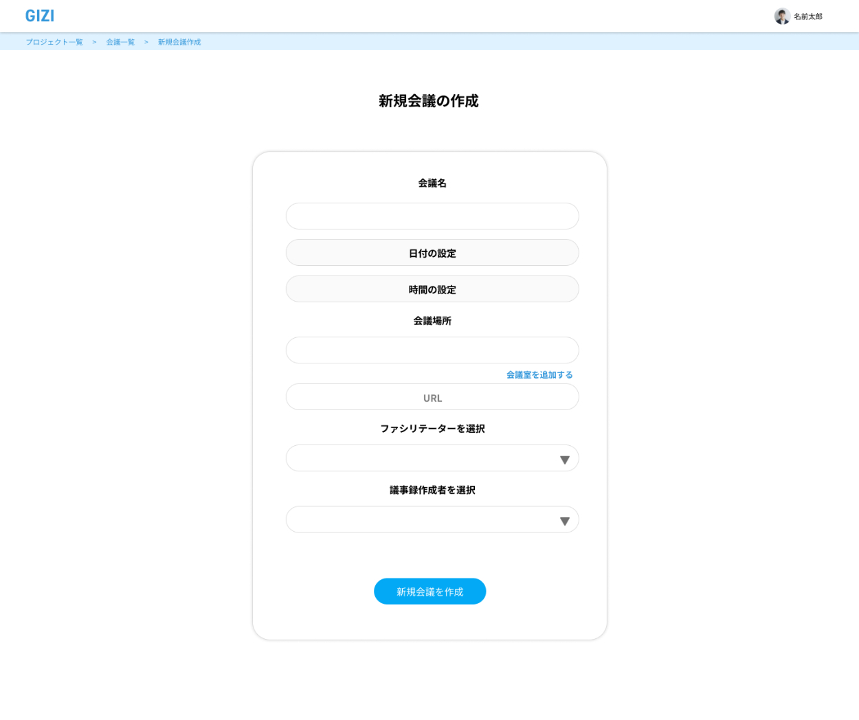859x720 pixels.
Task: Click the 会議室を追加する link
Action: (x=539, y=374)
